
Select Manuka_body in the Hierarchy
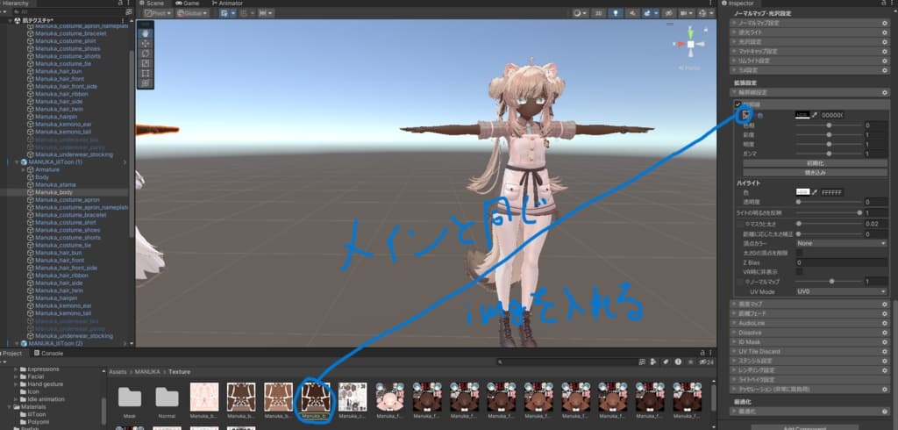point(54,191)
